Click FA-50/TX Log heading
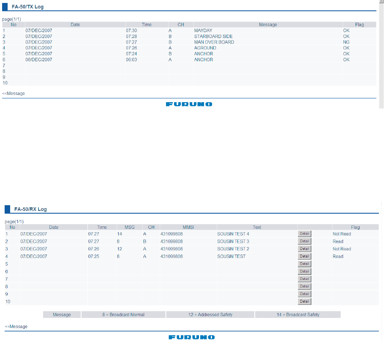Screen dimensions: 384x342 pyautogui.click(x=27, y=7)
